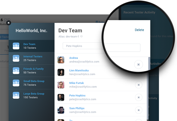Click Pete Hopkins' avatar photo
This screenshot has width=177, height=121.
[61, 97]
